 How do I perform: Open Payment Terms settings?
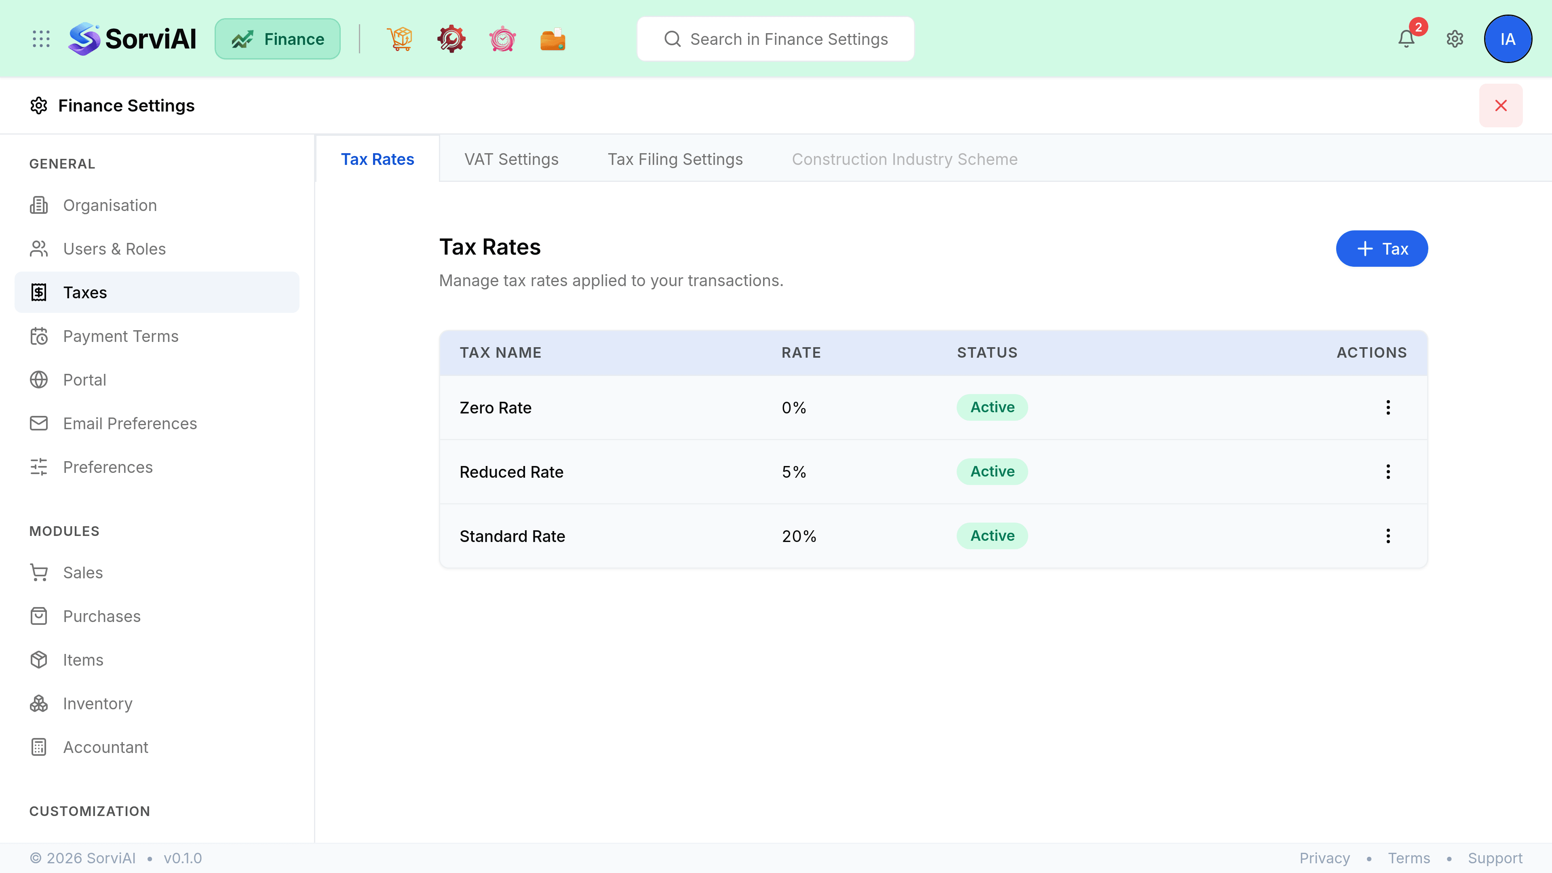click(x=157, y=336)
